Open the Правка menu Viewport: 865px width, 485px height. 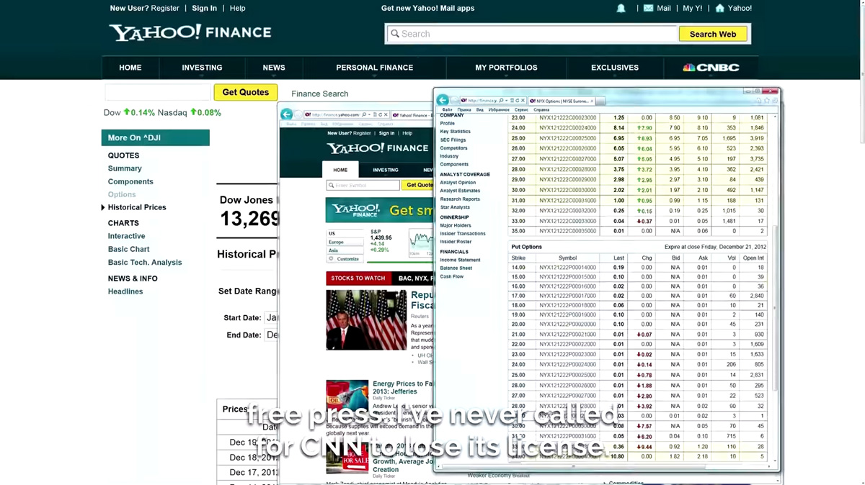pos(464,110)
